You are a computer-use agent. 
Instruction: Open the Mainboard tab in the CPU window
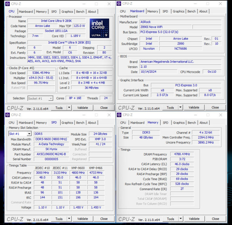(x=26, y=12)
